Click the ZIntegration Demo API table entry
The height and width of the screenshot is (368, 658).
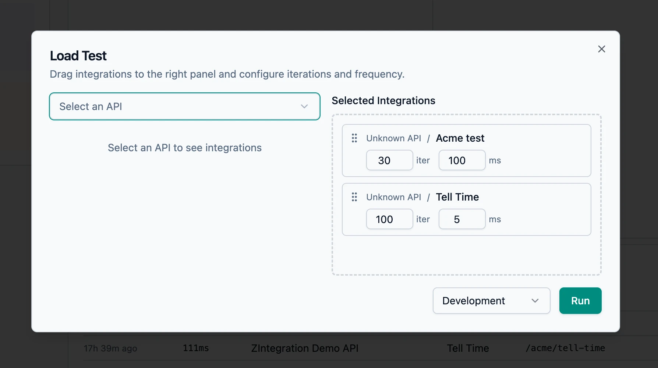[x=304, y=348]
